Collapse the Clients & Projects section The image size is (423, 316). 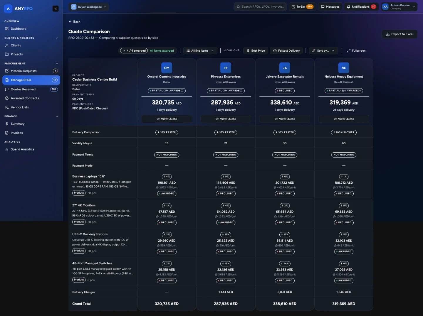[x=57, y=38]
